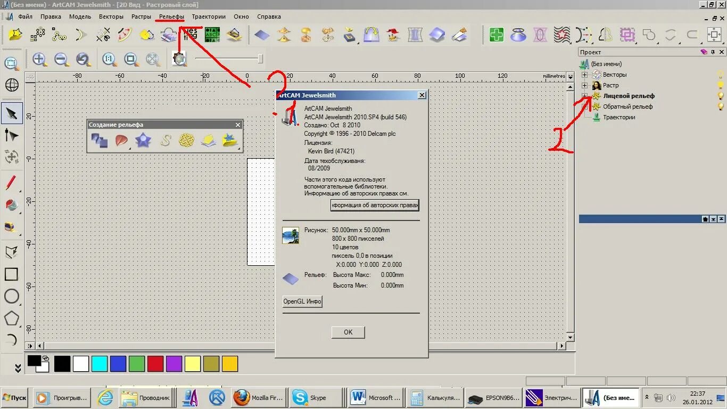Choose the circle drawing tool

pyautogui.click(x=12, y=296)
